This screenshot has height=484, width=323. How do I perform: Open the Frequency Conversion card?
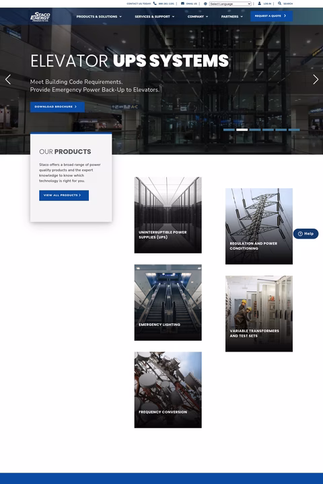click(168, 390)
